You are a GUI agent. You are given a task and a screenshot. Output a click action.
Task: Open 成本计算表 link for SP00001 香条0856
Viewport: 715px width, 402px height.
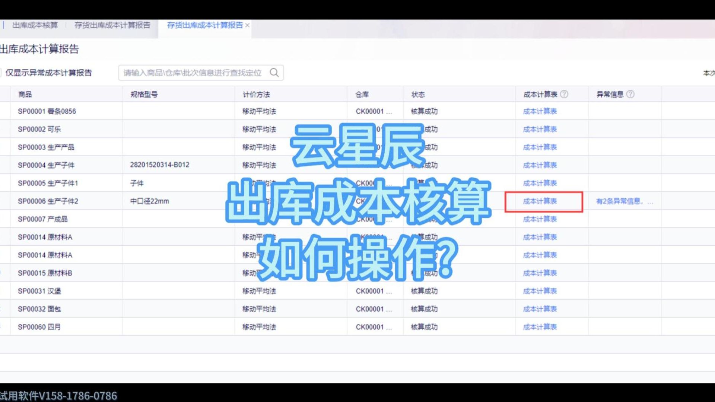540,111
